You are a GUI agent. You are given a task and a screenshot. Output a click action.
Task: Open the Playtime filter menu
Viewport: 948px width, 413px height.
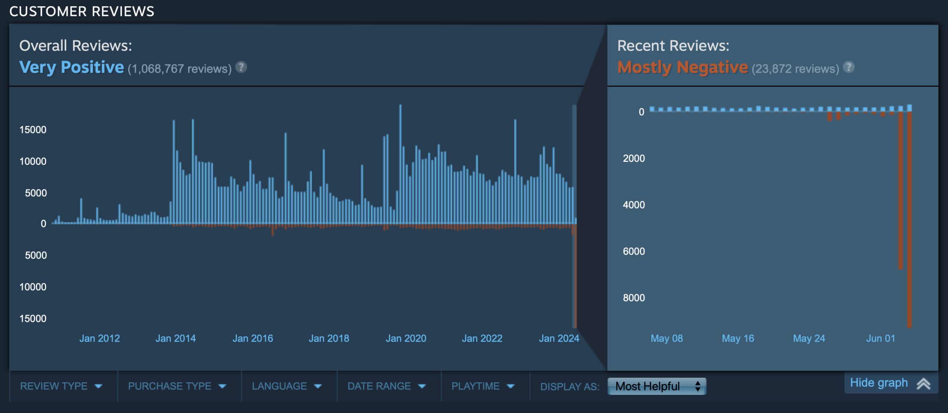pyautogui.click(x=475, y=386)
